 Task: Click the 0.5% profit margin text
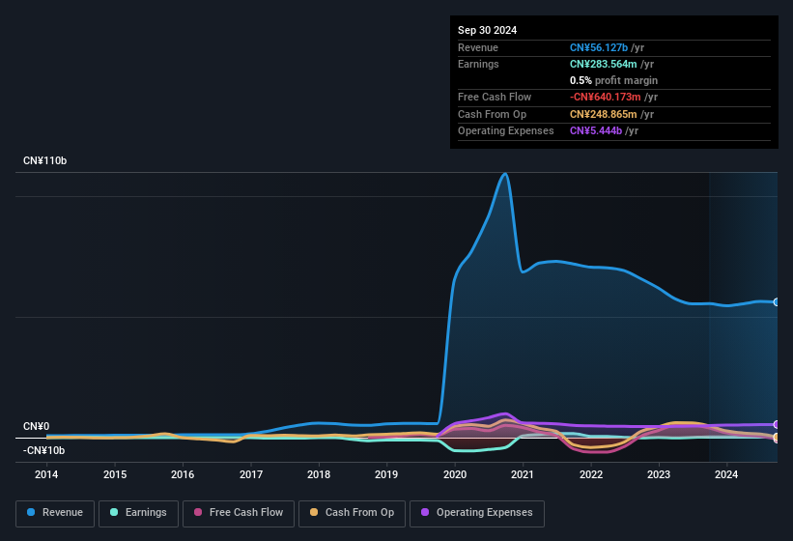coord(613,80)
